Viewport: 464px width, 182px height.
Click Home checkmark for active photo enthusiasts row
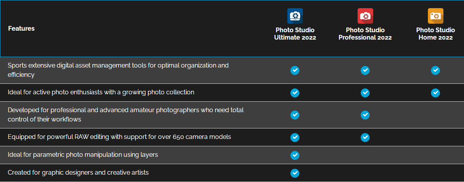click(x=435, y=93)
